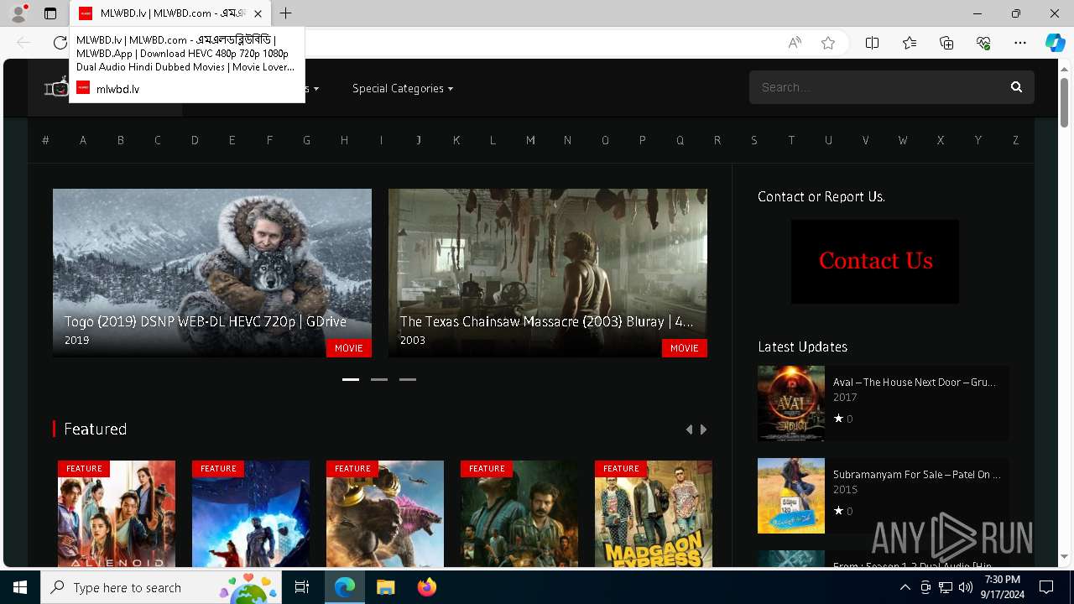The width and height of the screenshot is (1074, 604).
Task: Click Subramanyam For Sale poster thumbnail
Action: click(791, 496)
